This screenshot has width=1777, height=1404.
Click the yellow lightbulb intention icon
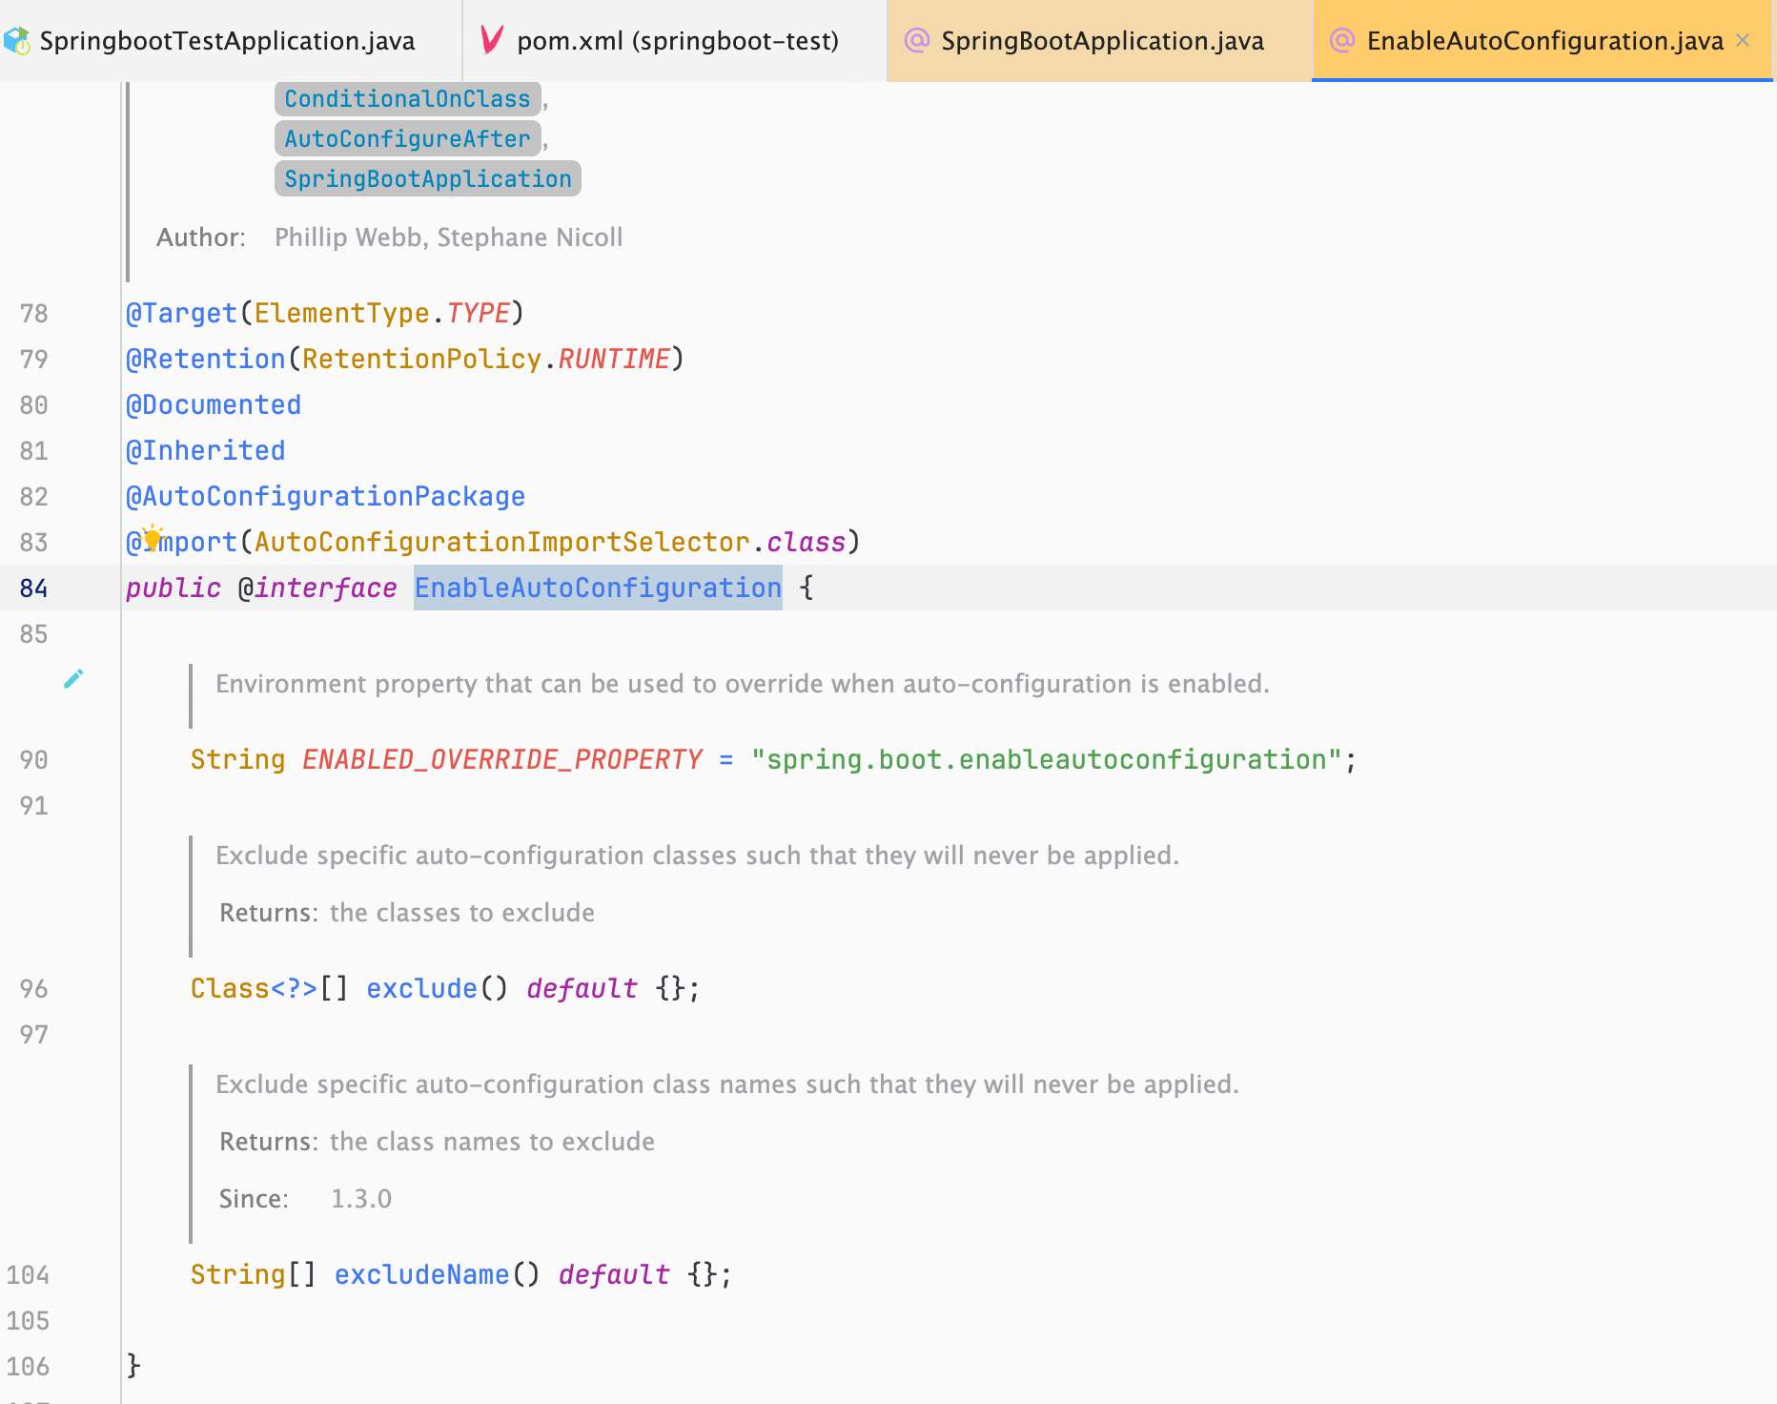coord(152,537)
